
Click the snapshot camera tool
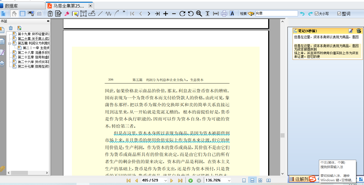pyautogui.click(x=39, y=13)
